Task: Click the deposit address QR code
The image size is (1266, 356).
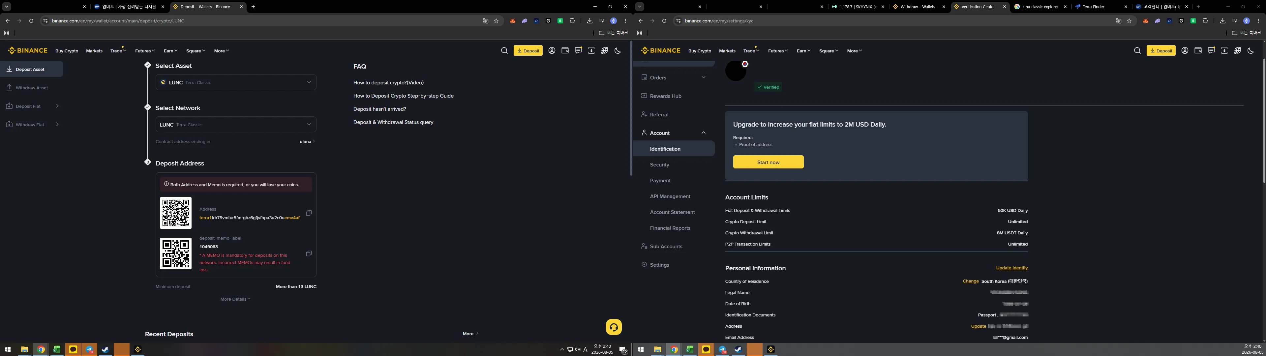Action: click(x=175, y=213)
